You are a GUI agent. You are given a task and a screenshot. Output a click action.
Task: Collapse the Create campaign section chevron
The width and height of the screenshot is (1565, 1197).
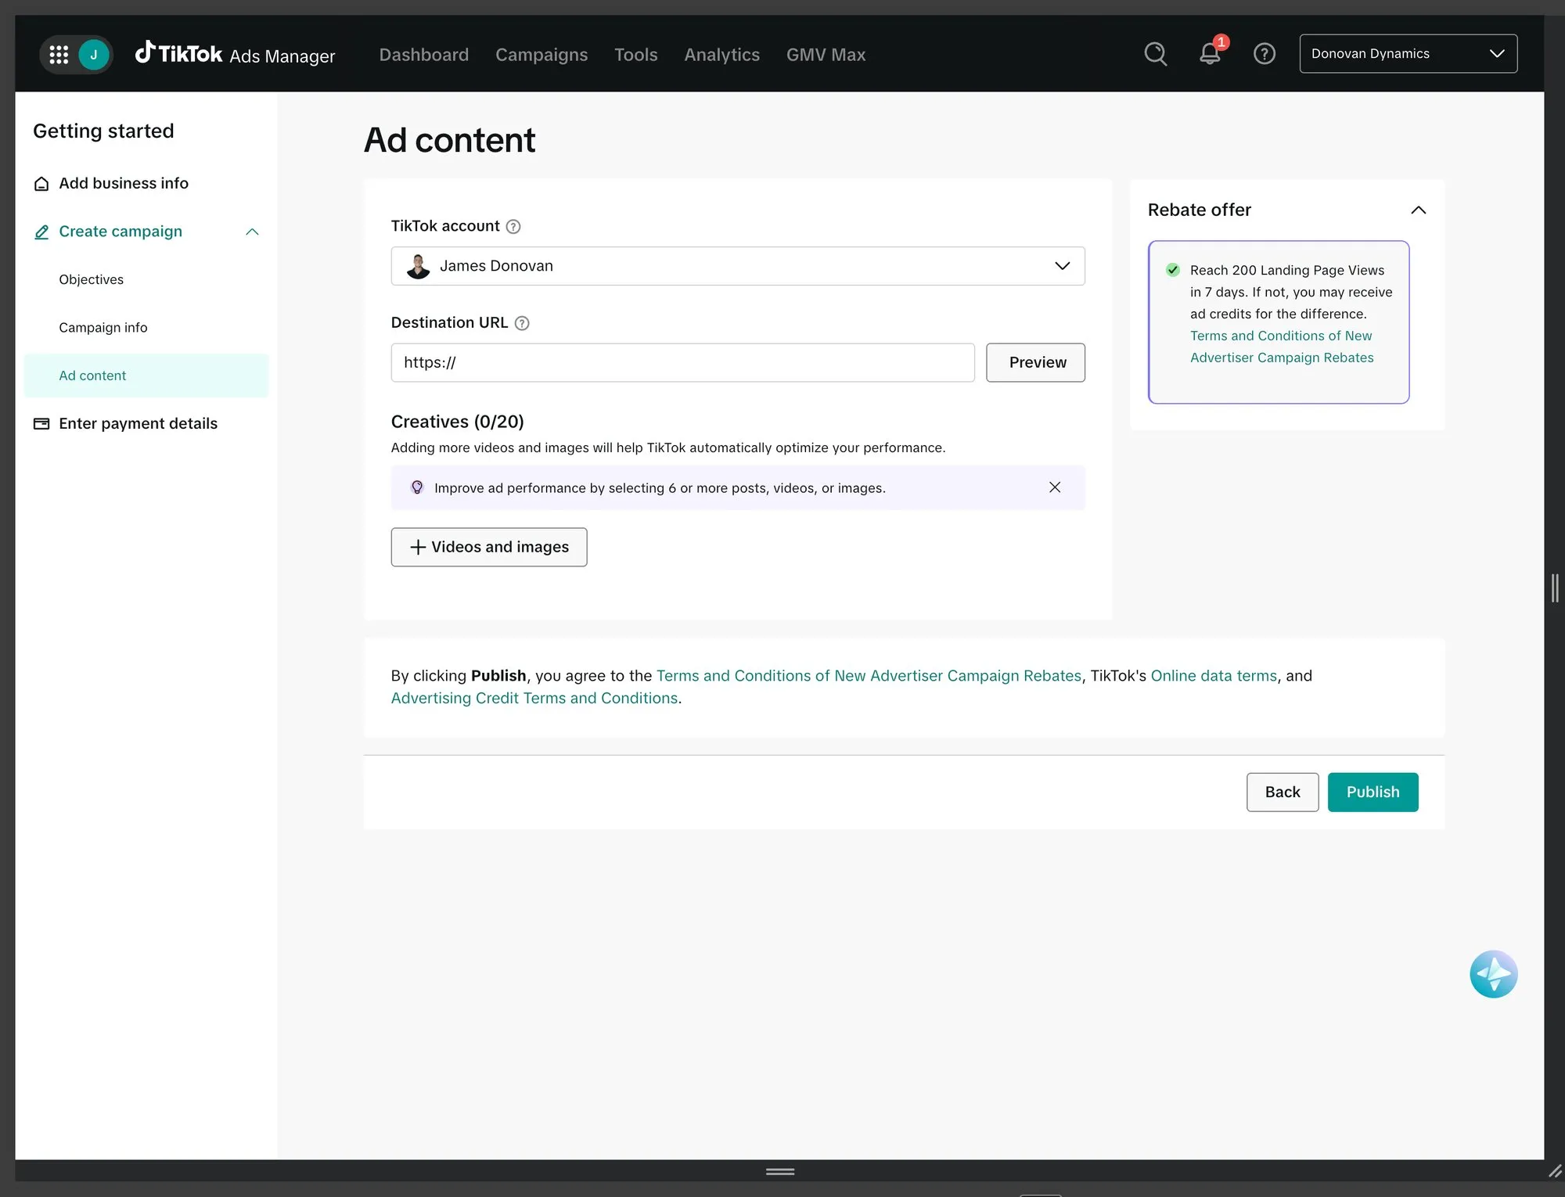[x=252, y=232]
